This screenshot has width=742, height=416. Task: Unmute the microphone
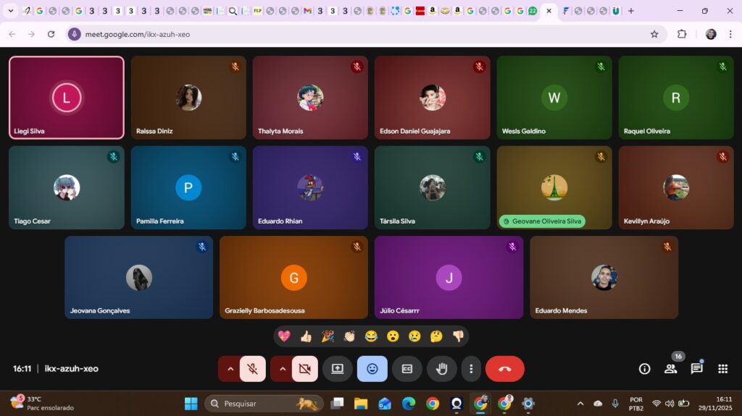(x=252, y=369)
